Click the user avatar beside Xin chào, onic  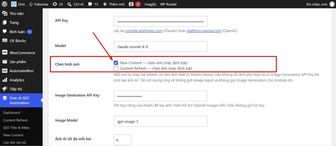pyautogui.click(x=331, y=4)
